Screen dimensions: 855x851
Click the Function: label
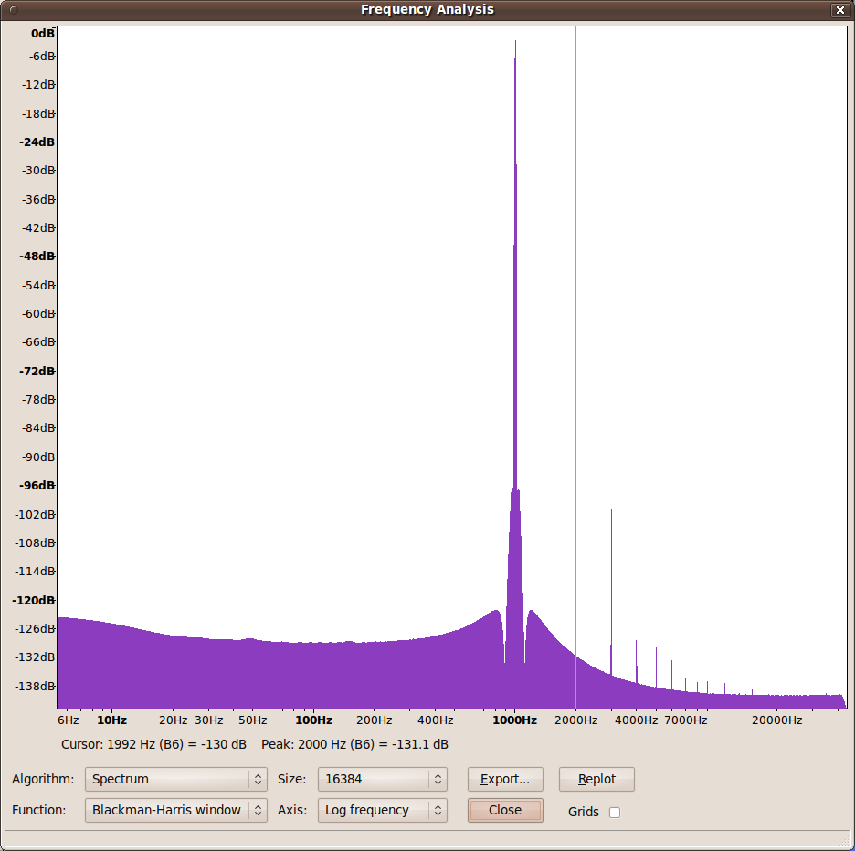(x=38, y=810)
